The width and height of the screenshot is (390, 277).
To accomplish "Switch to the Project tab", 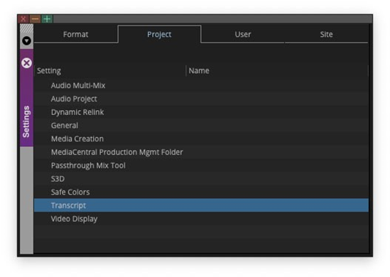I will click(x=159, y=34).
